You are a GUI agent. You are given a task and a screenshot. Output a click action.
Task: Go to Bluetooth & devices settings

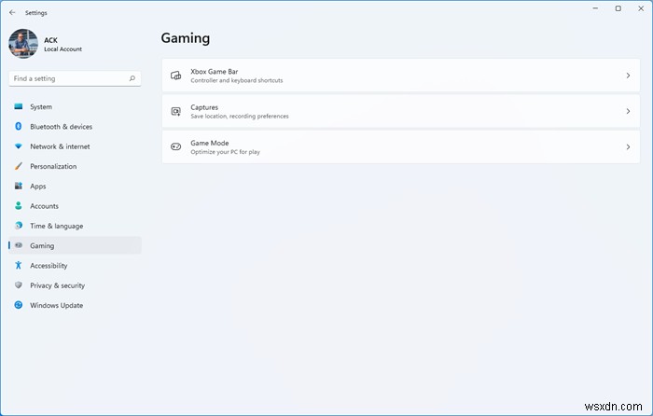point(75,127)
